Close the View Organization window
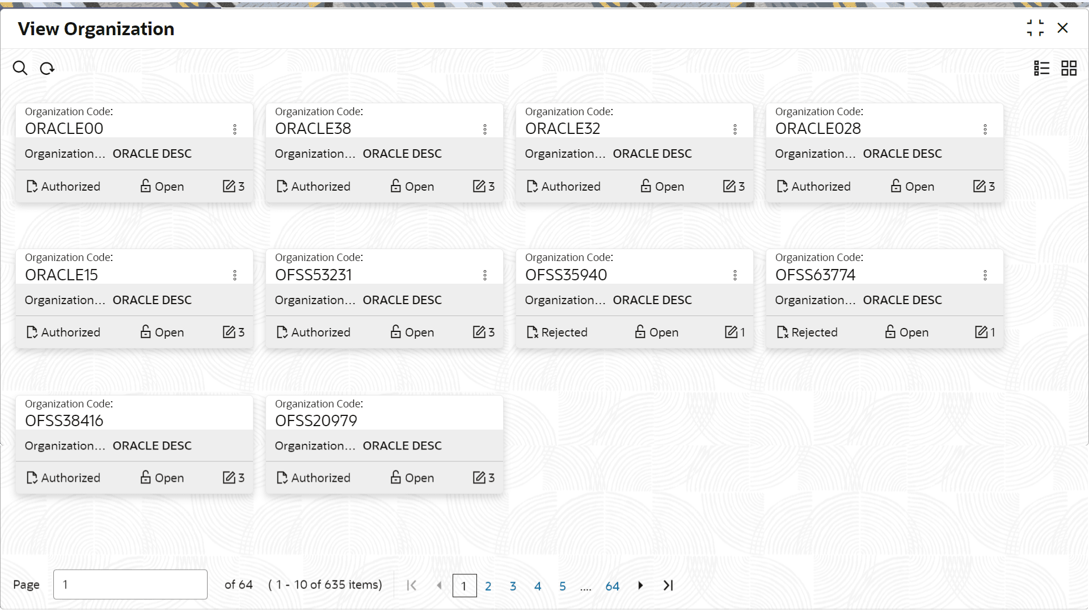The image size is (1089, 610). pyautogui.click(x=1063, y=28)
